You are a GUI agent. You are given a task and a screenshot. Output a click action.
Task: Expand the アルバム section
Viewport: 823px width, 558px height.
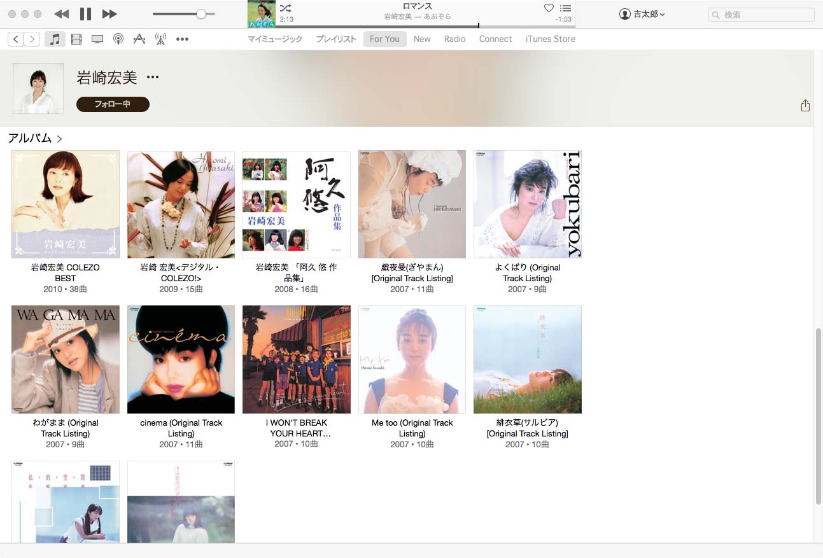(35, 138)
